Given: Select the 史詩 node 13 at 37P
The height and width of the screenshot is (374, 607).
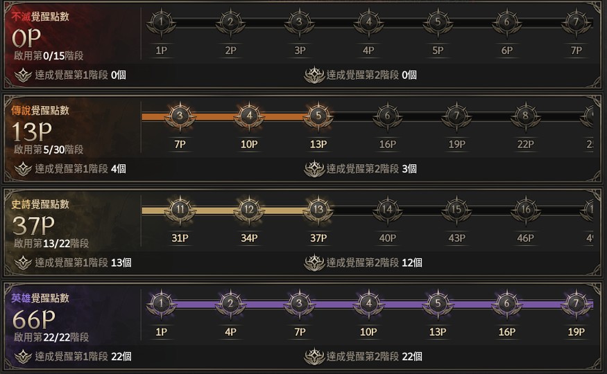Looking at the screenshot, I should pyautogui.click(x=318, y=210).
